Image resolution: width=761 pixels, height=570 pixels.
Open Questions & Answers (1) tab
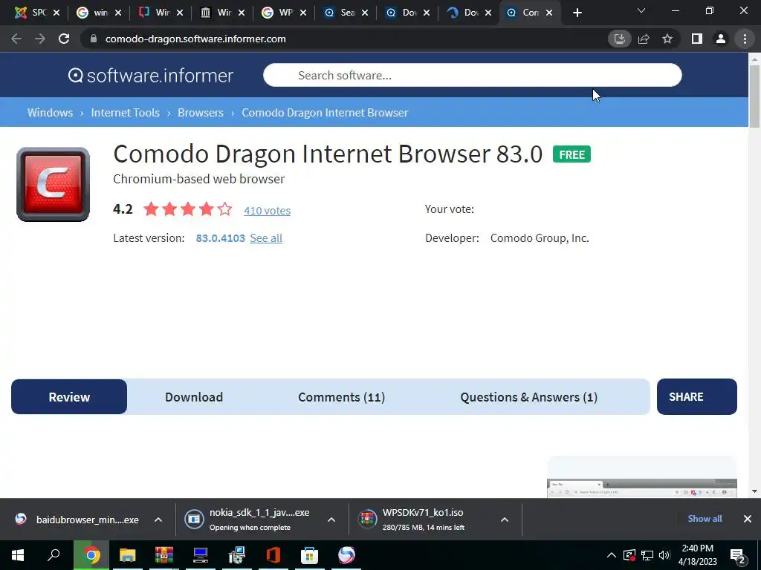click(x=528, y=397)
